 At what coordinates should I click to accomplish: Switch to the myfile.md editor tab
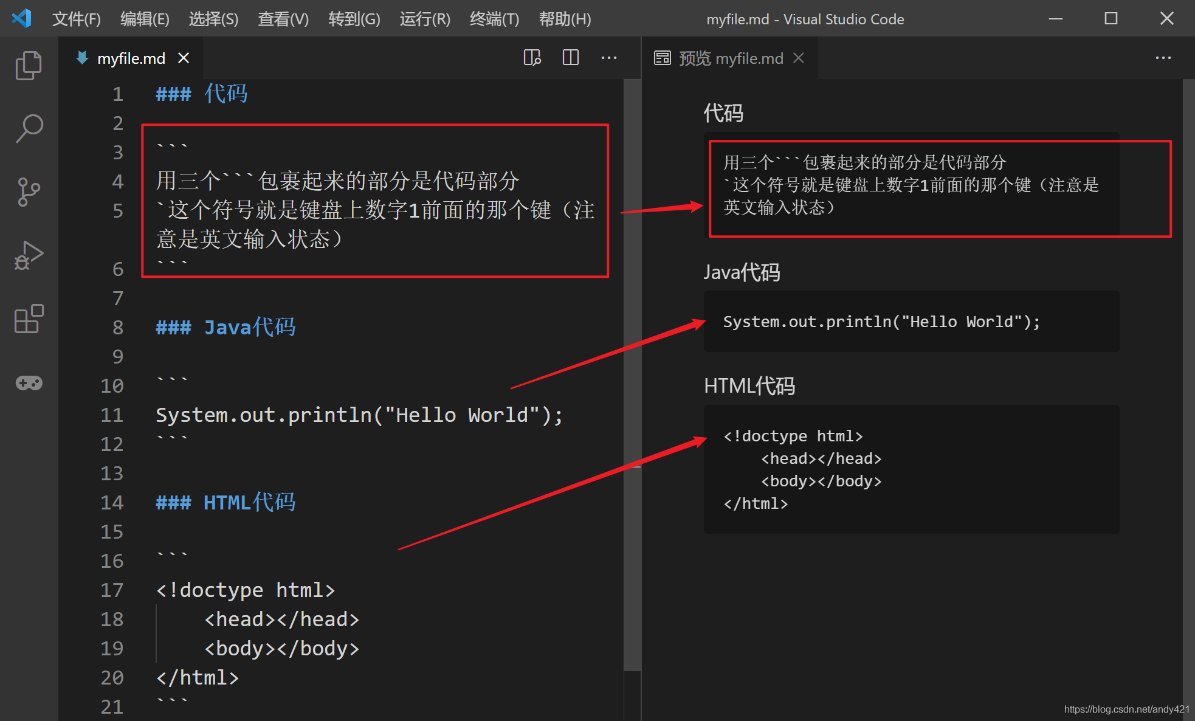point(131,58)
